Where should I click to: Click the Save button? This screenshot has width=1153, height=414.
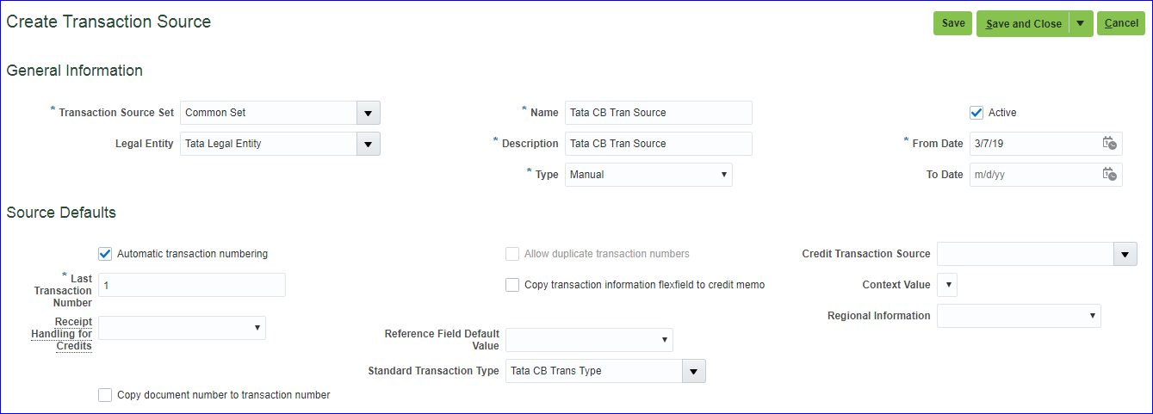coord(952,24)
